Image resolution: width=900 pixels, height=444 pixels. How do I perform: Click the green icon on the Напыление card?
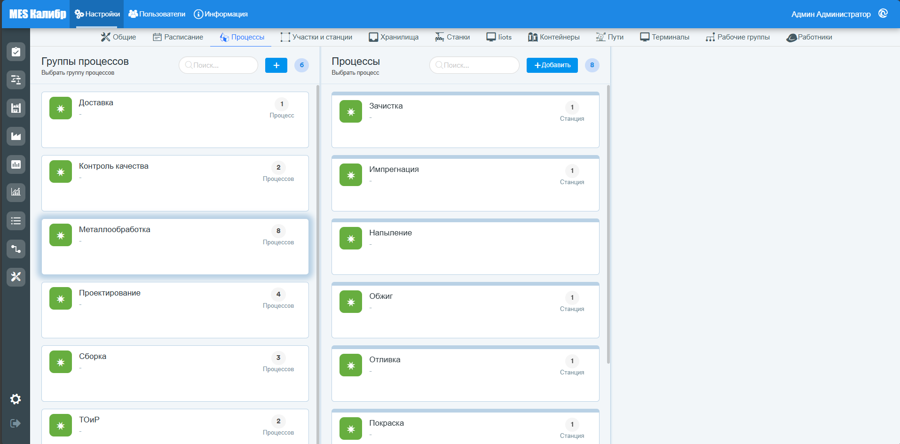click(351, 238)
